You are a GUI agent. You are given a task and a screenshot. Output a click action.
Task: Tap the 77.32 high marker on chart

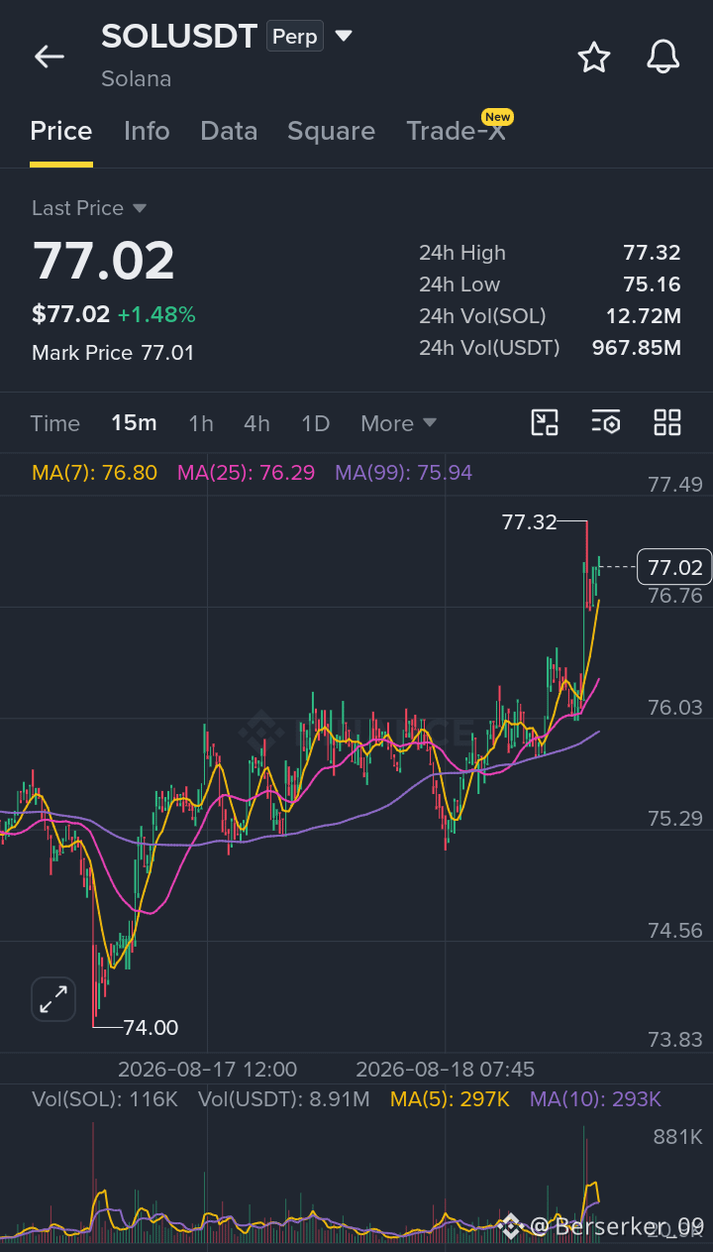point(530,522)
